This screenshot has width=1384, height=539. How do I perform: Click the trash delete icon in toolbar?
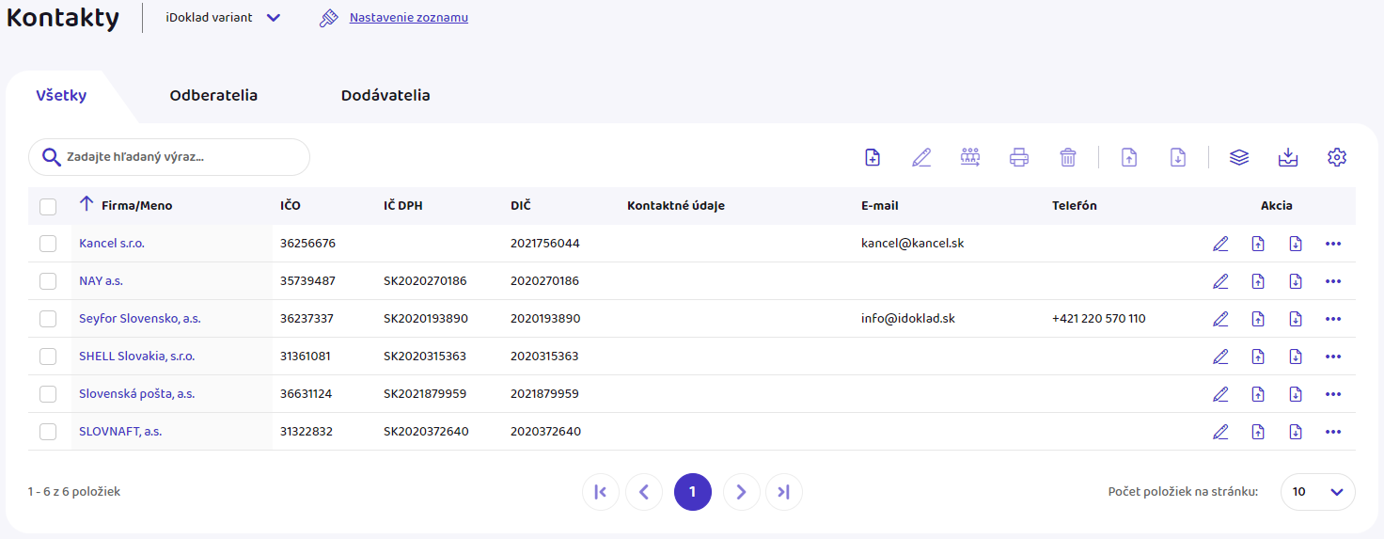coord(1068,158)
